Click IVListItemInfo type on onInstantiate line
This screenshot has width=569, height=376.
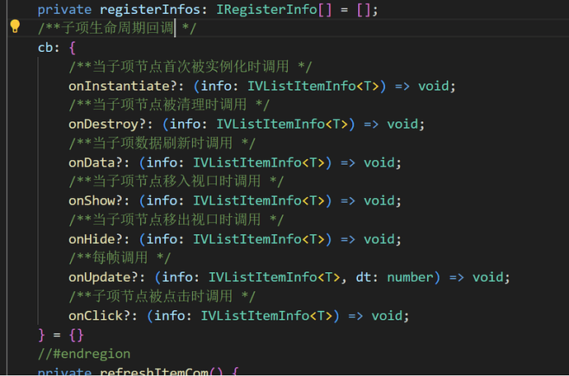point(302,86)
